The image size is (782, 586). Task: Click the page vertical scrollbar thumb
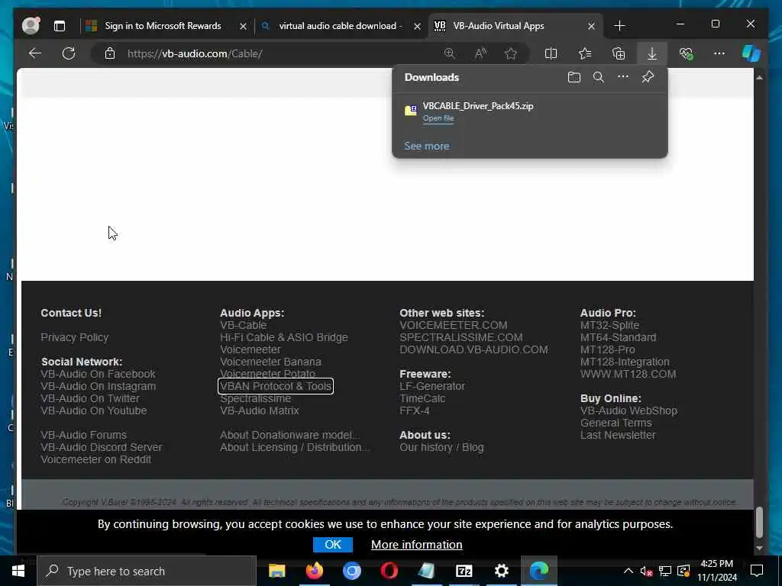tap(759, 522)
